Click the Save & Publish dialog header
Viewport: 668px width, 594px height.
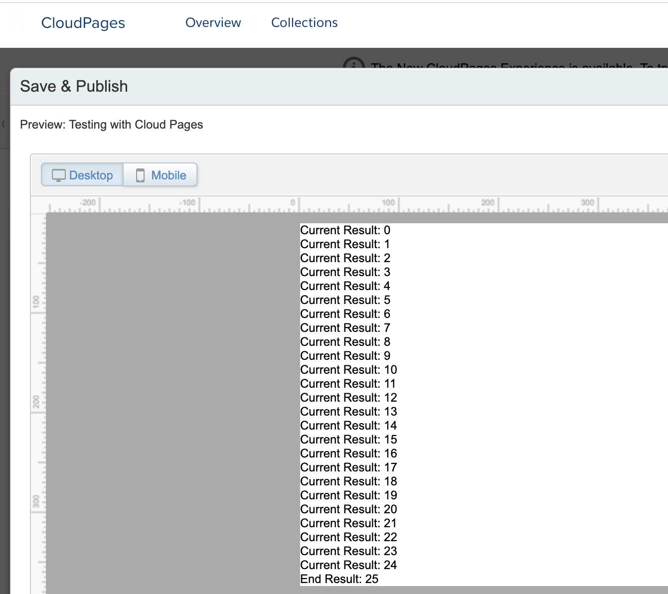74,86
